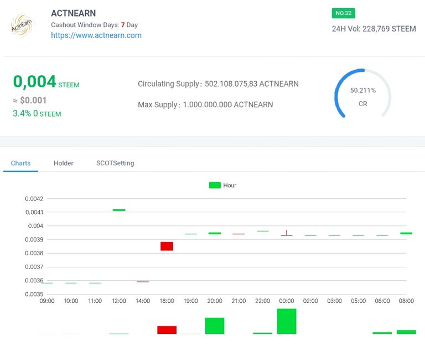Screen dimensions: 425x347
Task: Click the 22:00 x-axis label
Action: click(x=263, y=301)
